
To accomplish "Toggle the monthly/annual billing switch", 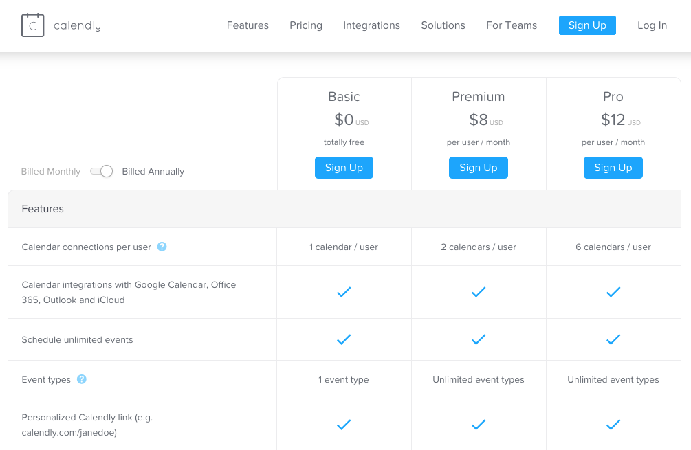I will coord(101,171).
